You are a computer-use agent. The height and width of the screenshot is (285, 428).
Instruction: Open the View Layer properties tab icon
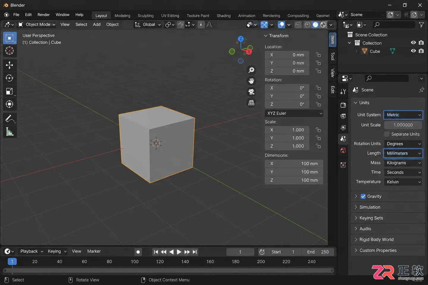point(343,128)
